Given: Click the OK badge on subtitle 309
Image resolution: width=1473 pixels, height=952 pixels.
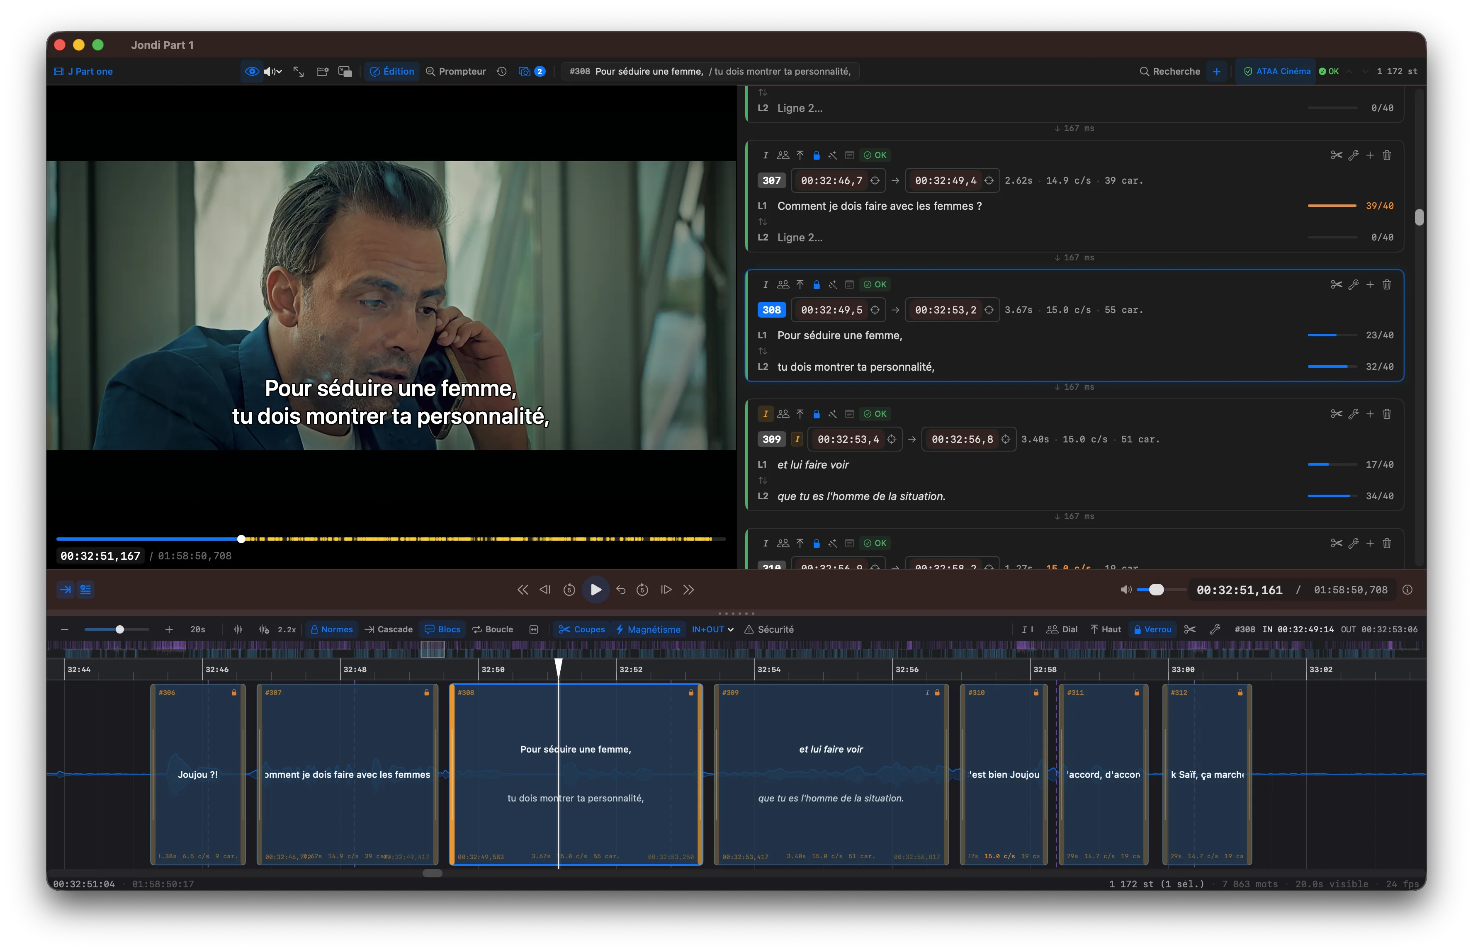Looking at the screenshot, I should coord(875,413).
